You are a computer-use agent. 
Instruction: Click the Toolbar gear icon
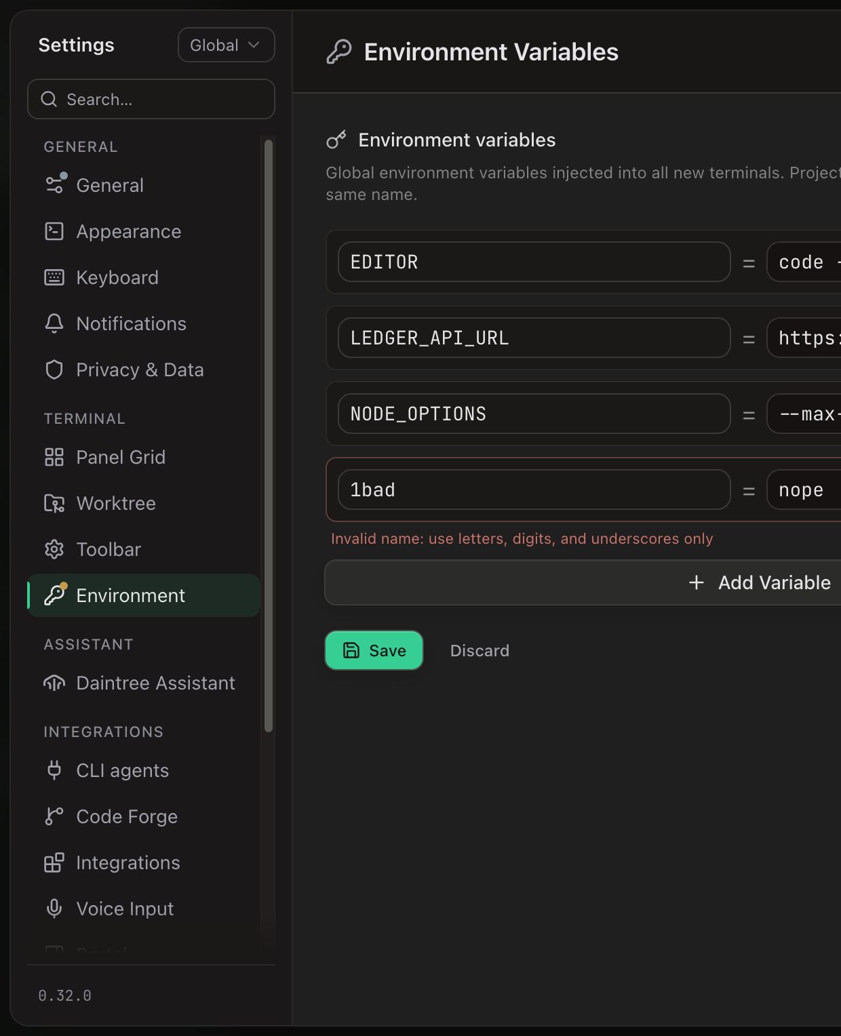[x=54, y=549]
